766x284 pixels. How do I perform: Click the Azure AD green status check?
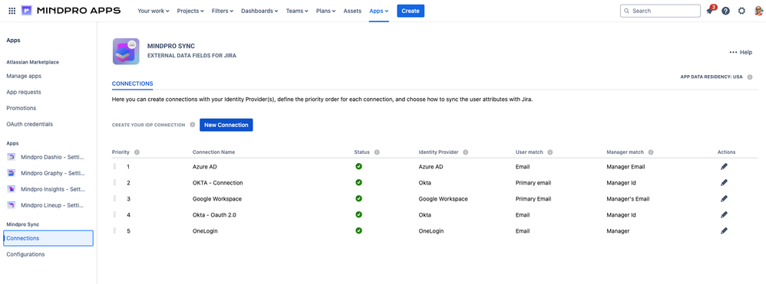[358, 166]
